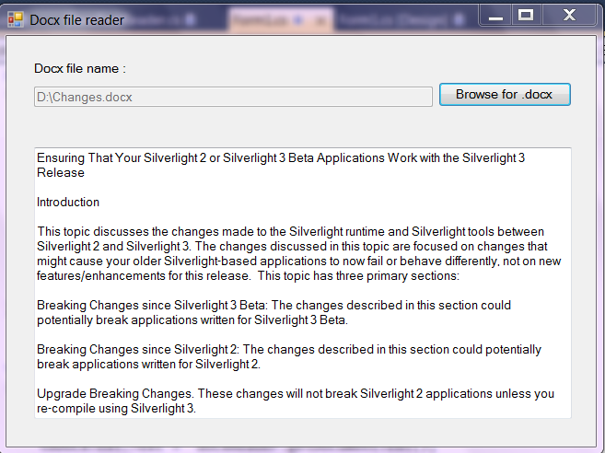The width and height of the screenshot is (605, 453).
Task: Click the 'Upgrade Breaking Changes' line
Action: [x=296, y=393]
